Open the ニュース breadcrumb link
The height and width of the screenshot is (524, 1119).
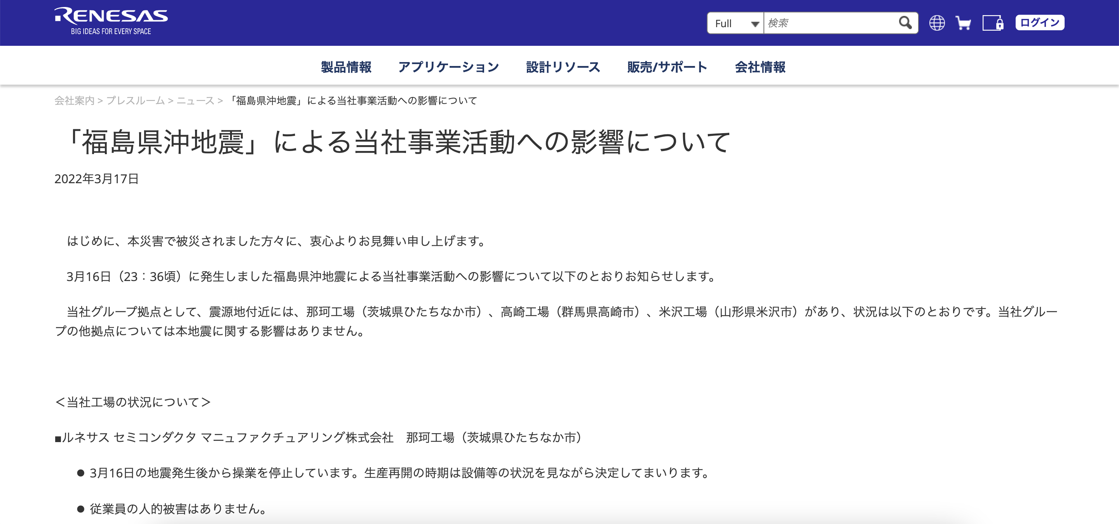[x=196, y=100]
